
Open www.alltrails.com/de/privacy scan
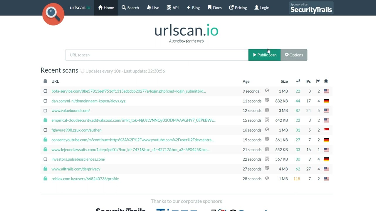[76, 169]
